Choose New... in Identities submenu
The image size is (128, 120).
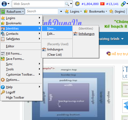click(57, 28)
